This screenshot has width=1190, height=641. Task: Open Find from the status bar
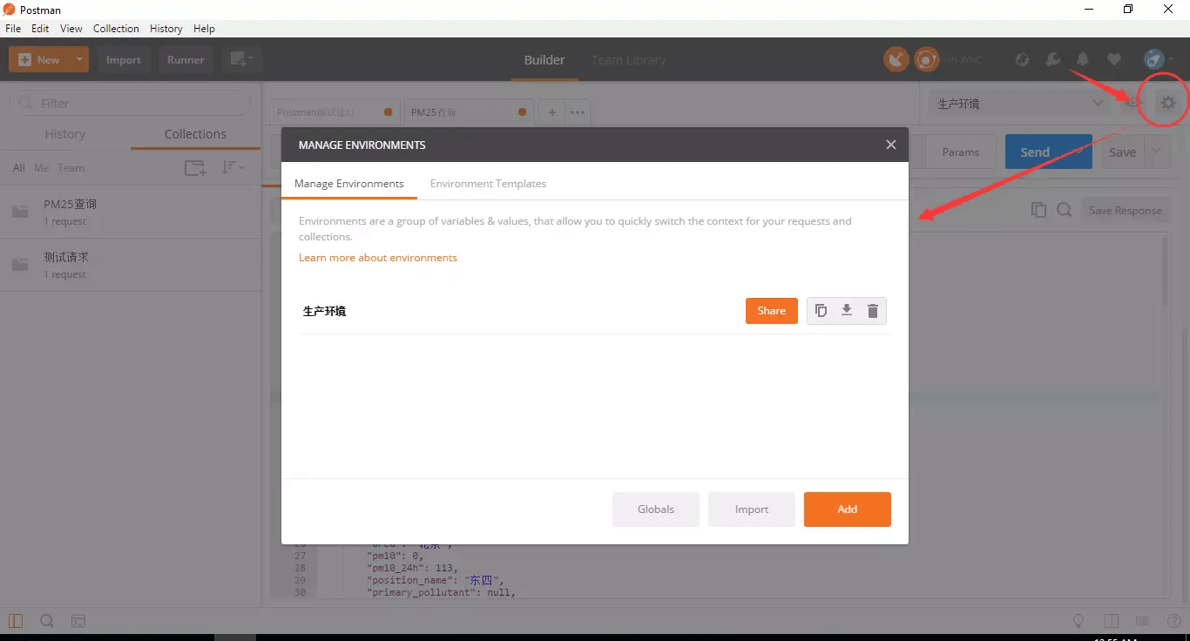(47, 621)
